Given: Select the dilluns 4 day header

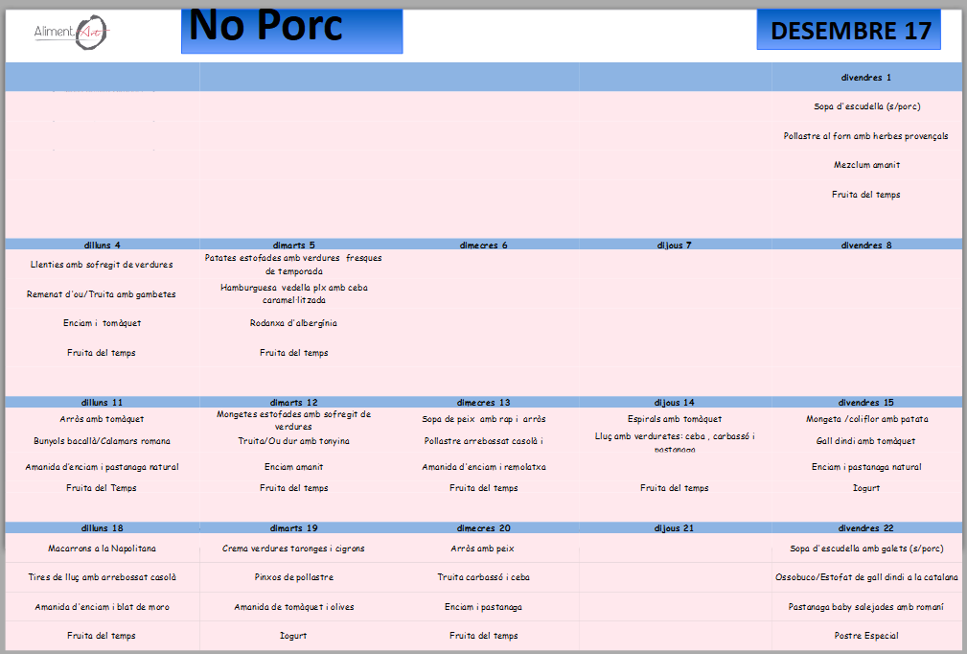Looking at the screenshot, I should [x=102, y=245].
